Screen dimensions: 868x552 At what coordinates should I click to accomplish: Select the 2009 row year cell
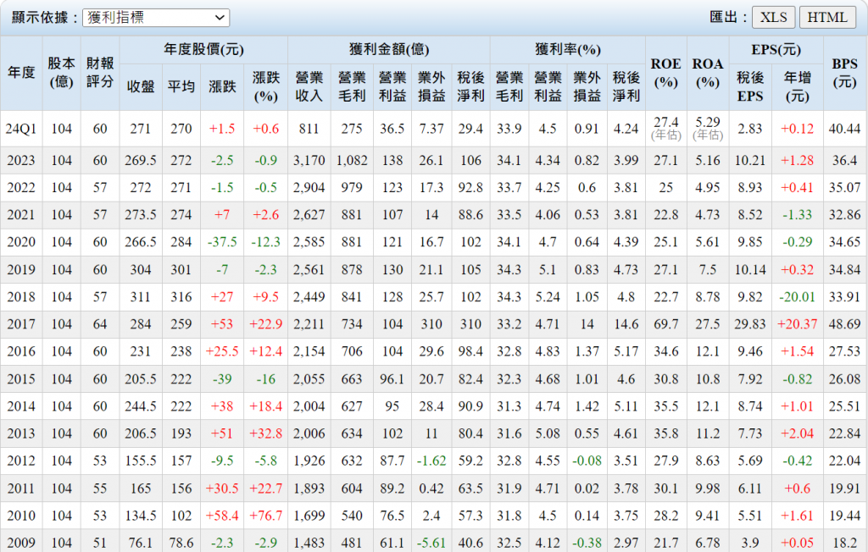[21, 541]
